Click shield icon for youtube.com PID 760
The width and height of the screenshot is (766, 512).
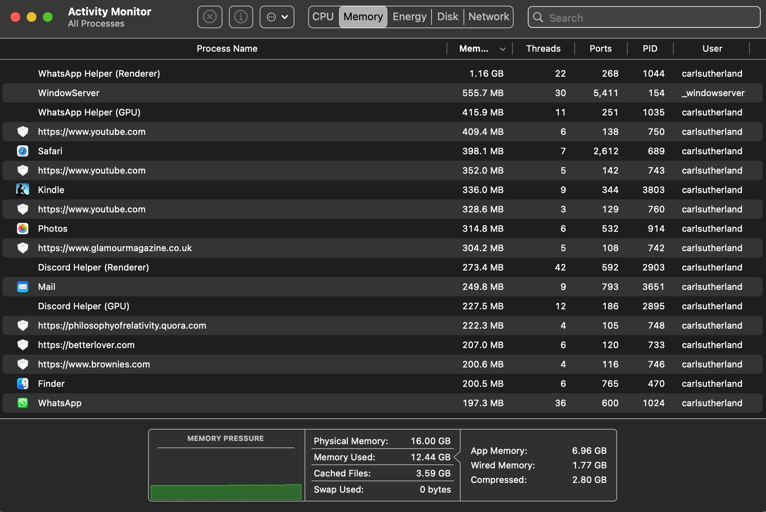23,209
